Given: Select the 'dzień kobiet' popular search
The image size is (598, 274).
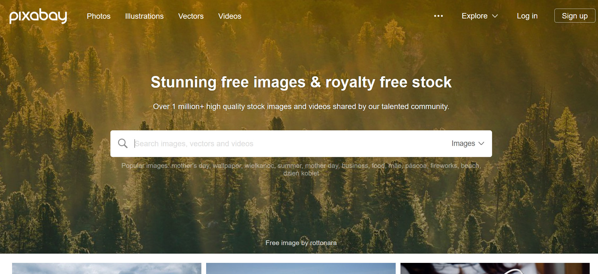Looking at the screenshot, I should coord(301,173).
